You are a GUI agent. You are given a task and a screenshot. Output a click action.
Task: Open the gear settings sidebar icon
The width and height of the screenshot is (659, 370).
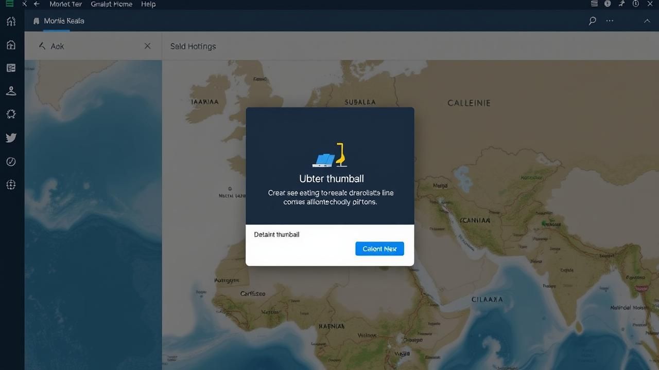(x=11, y=114)
